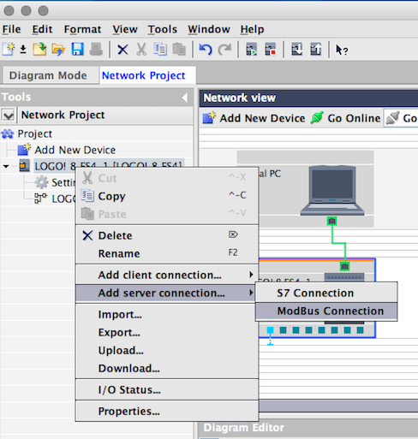Choose Properties... from the context menu
Image resolution: width=418 pixels, height=439 pixels.
167,412
